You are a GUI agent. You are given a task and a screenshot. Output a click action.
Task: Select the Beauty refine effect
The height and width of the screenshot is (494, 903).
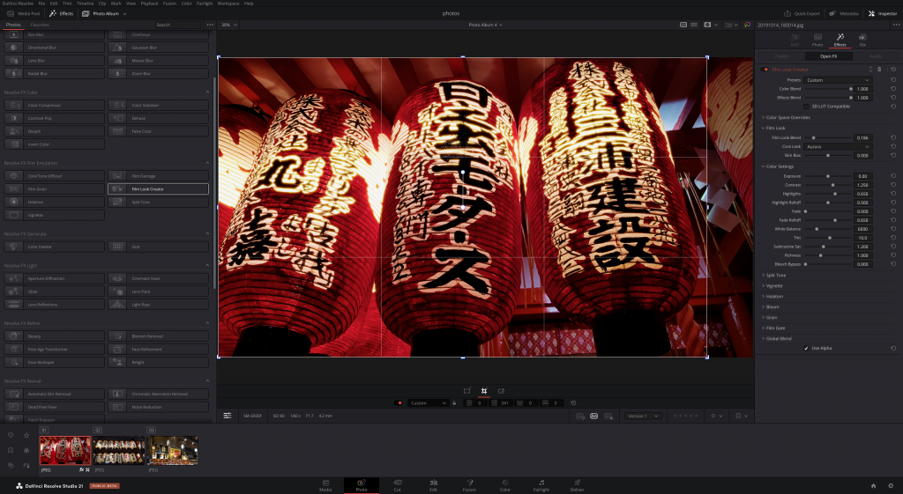(54, 335)
